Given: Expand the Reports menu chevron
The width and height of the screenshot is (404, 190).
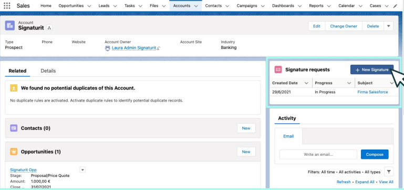Looking at the screenshot, I should [x=329, y=6].
